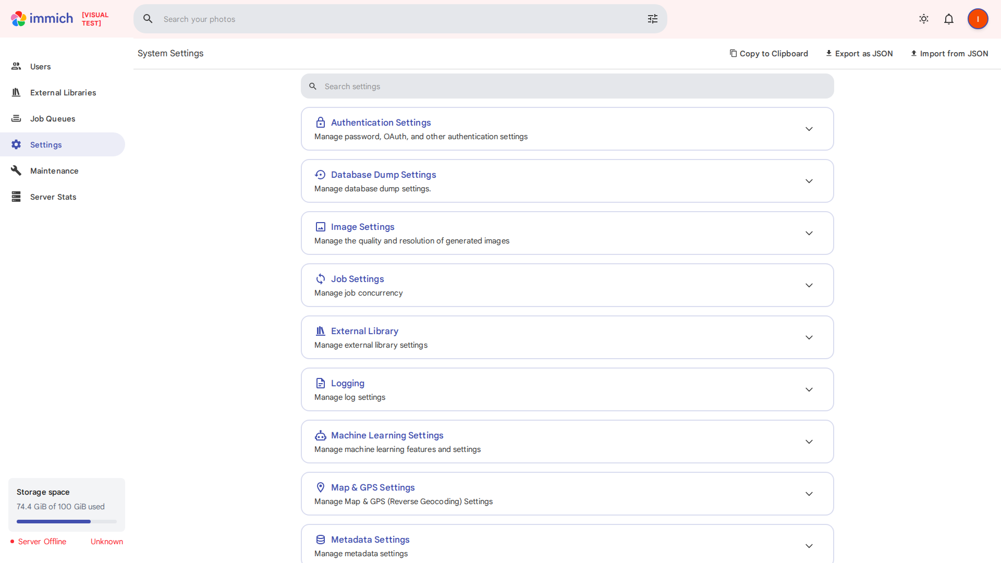Open user account avatar menu

978,19
